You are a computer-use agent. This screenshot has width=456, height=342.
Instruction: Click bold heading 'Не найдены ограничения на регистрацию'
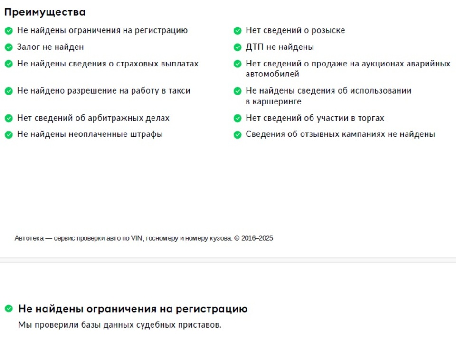(x=133, y=309)
